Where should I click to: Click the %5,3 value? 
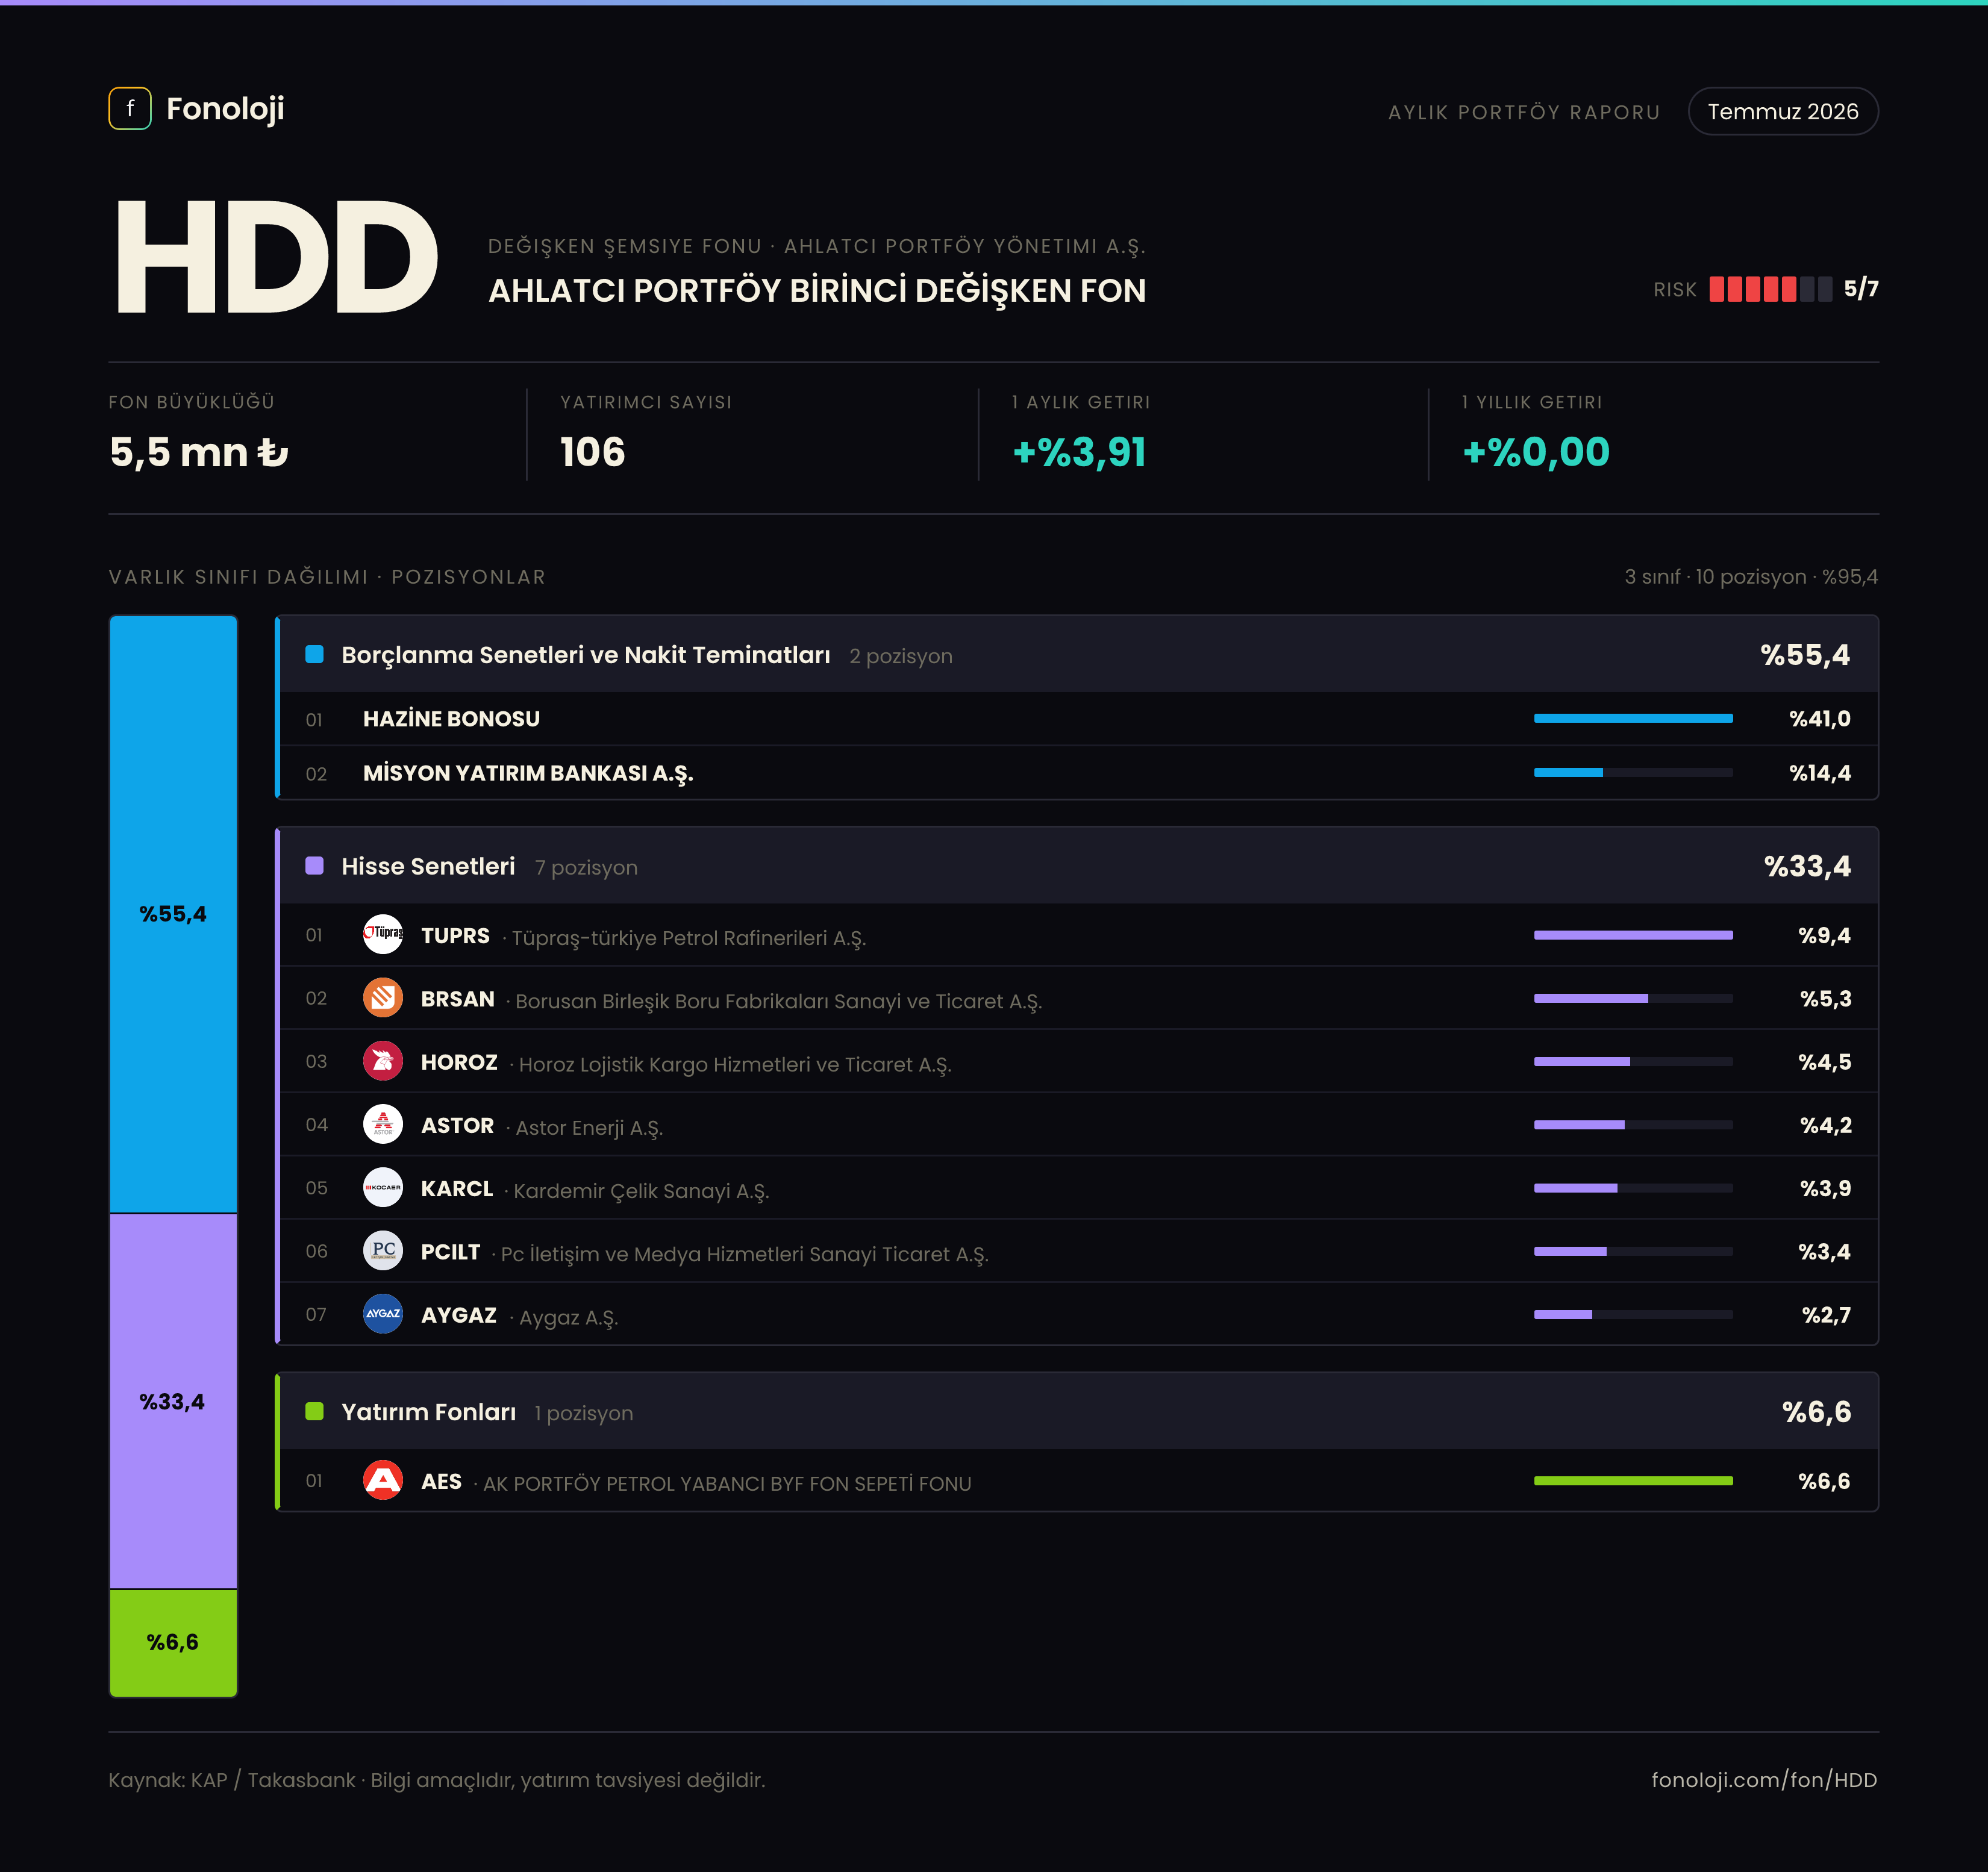1825,999
